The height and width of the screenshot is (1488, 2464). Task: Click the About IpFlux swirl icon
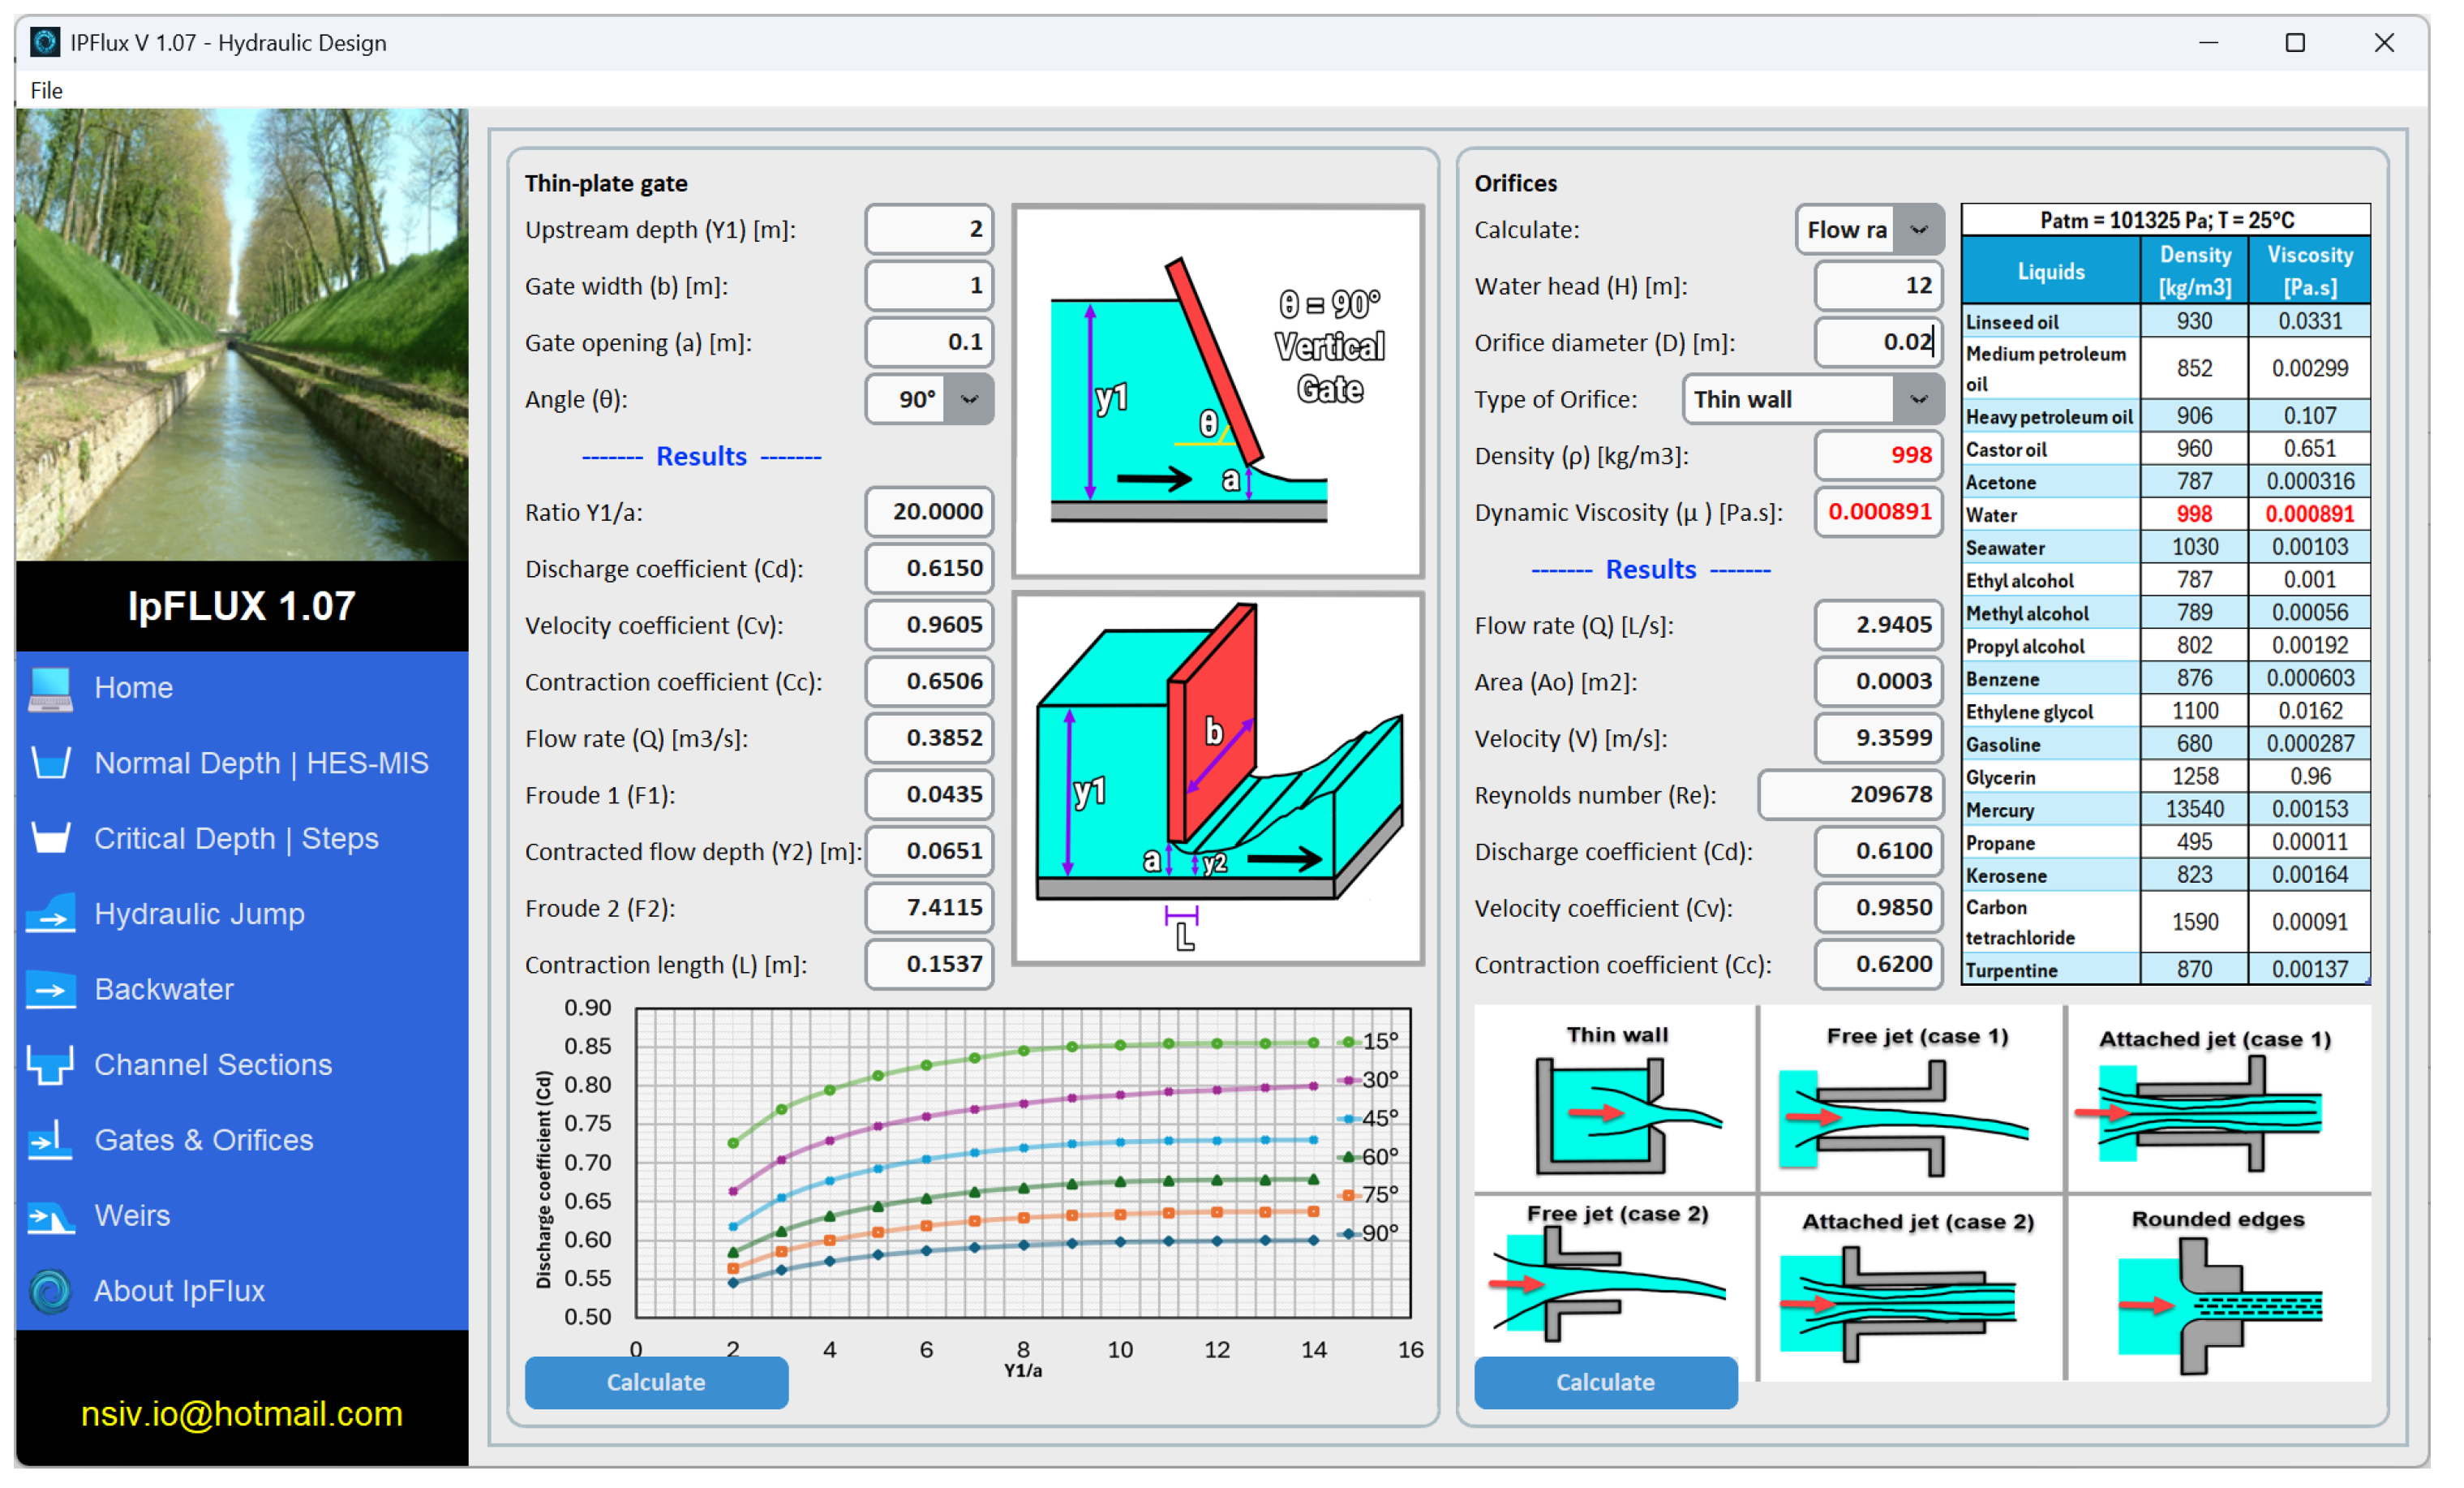tap(50, 1292)
